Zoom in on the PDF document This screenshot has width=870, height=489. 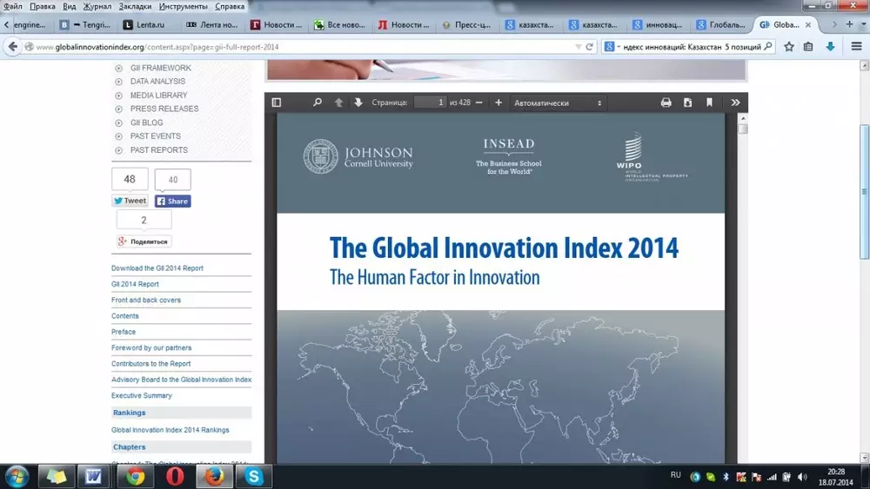(499, 102)
